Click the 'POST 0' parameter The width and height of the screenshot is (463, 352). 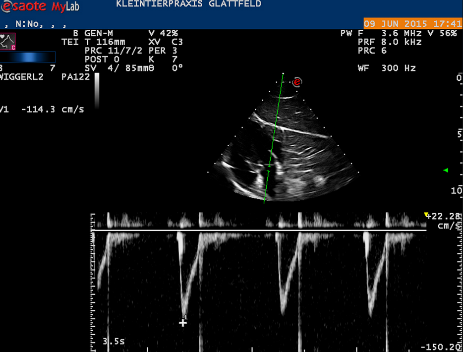pyautogui.click(x=102, y=59)
